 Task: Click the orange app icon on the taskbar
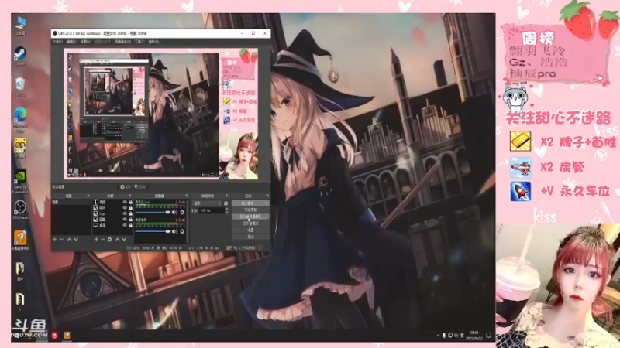pyautogui.click(x=67, y=336)
